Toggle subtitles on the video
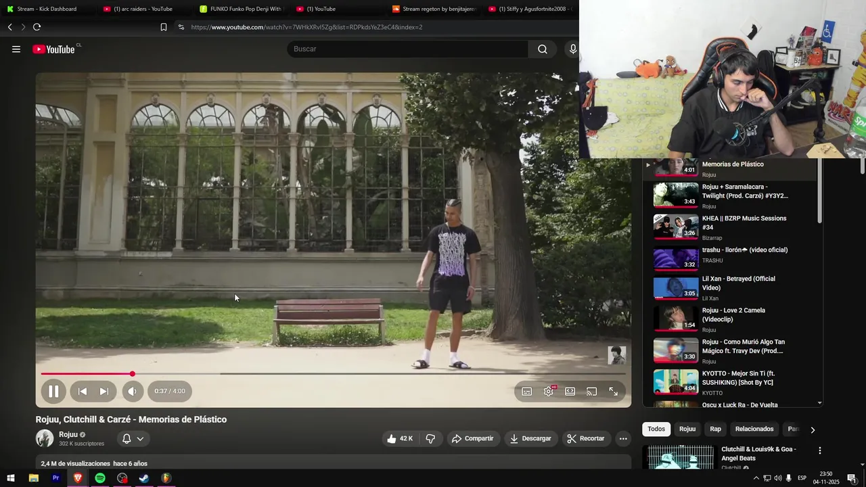Screen dimensions: 866x487 (x=527, y=392)
